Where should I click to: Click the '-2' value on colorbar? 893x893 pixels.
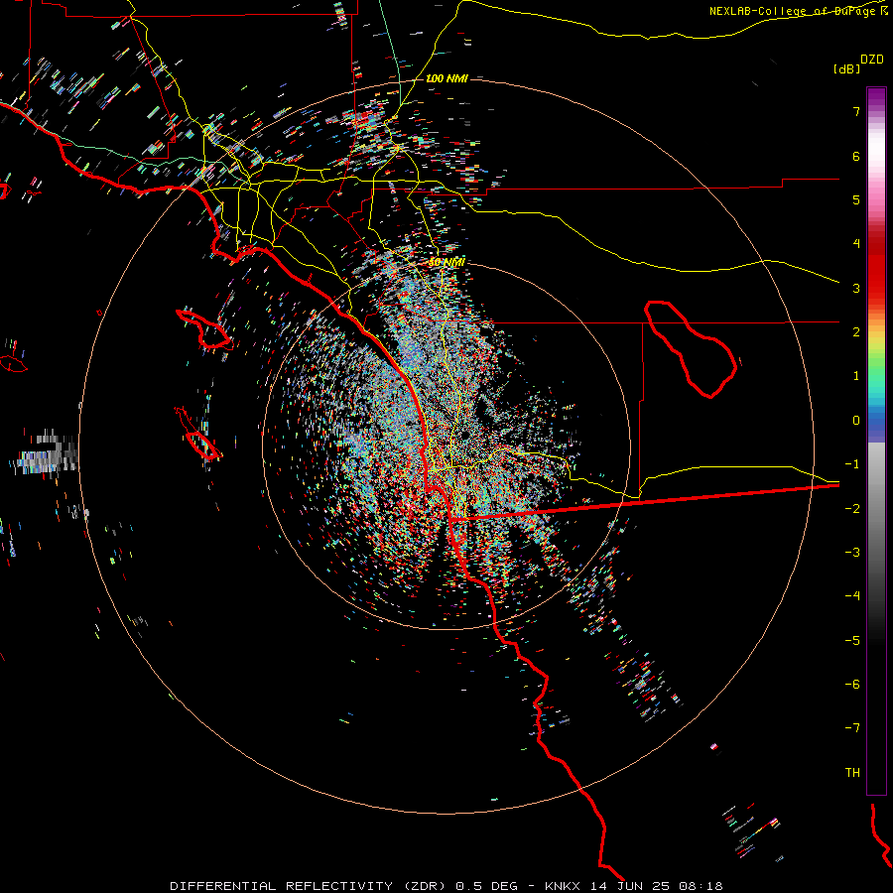coord(852,509)
